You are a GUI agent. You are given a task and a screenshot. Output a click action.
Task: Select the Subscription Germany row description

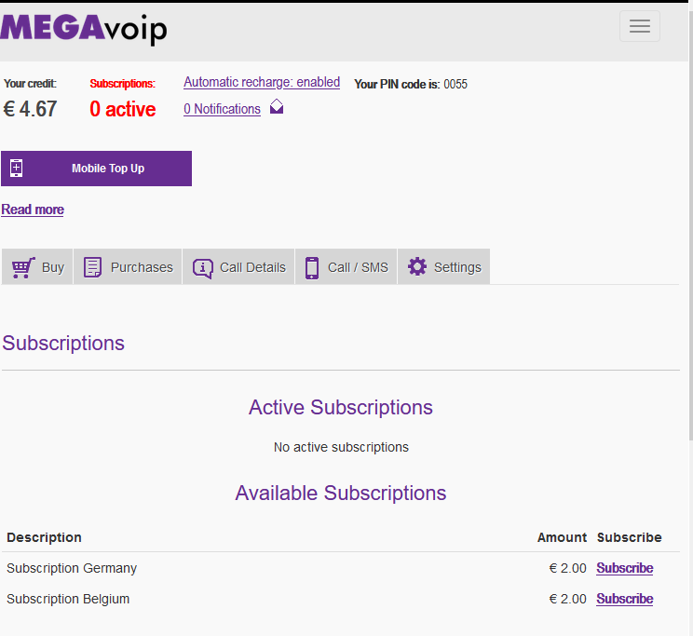[x=72, y=568]
